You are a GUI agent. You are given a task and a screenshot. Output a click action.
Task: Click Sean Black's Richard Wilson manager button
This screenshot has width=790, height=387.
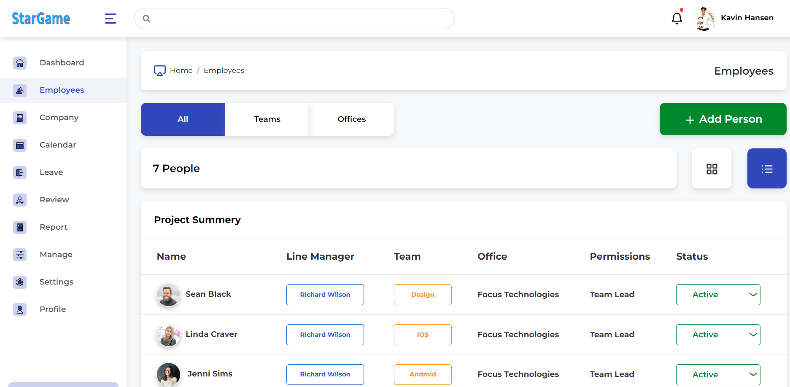325,295
